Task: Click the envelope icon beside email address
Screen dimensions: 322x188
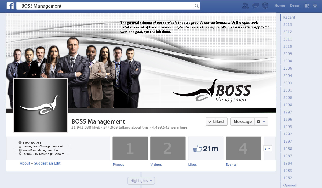Action: click(x=20, y=146)
